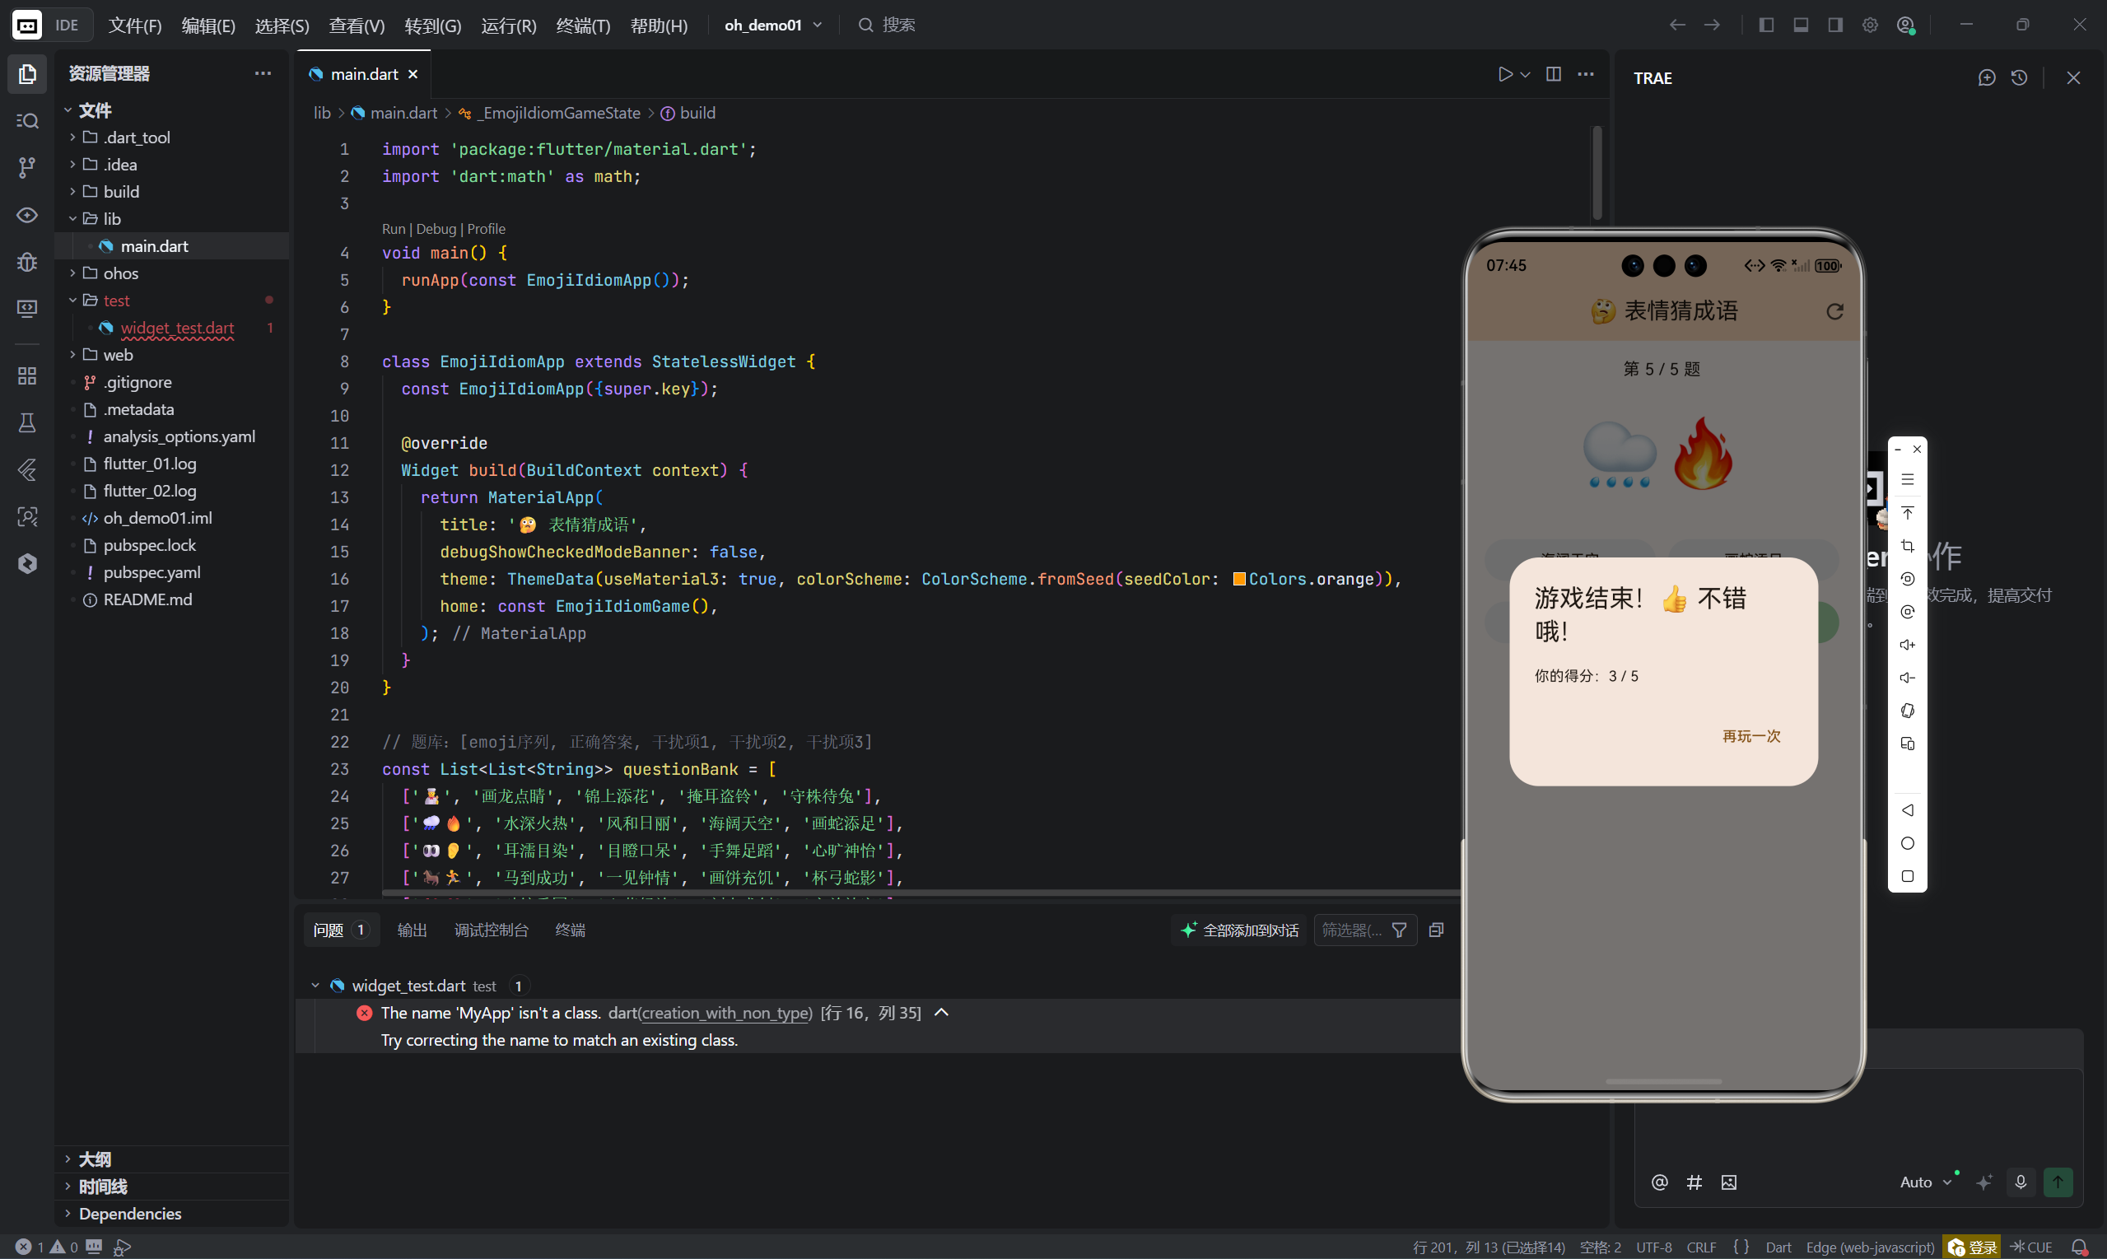Screen dimensions: 2107x1259
Task: Open the oh_demo01 project dropdown
Action: [x=773, y=26]
